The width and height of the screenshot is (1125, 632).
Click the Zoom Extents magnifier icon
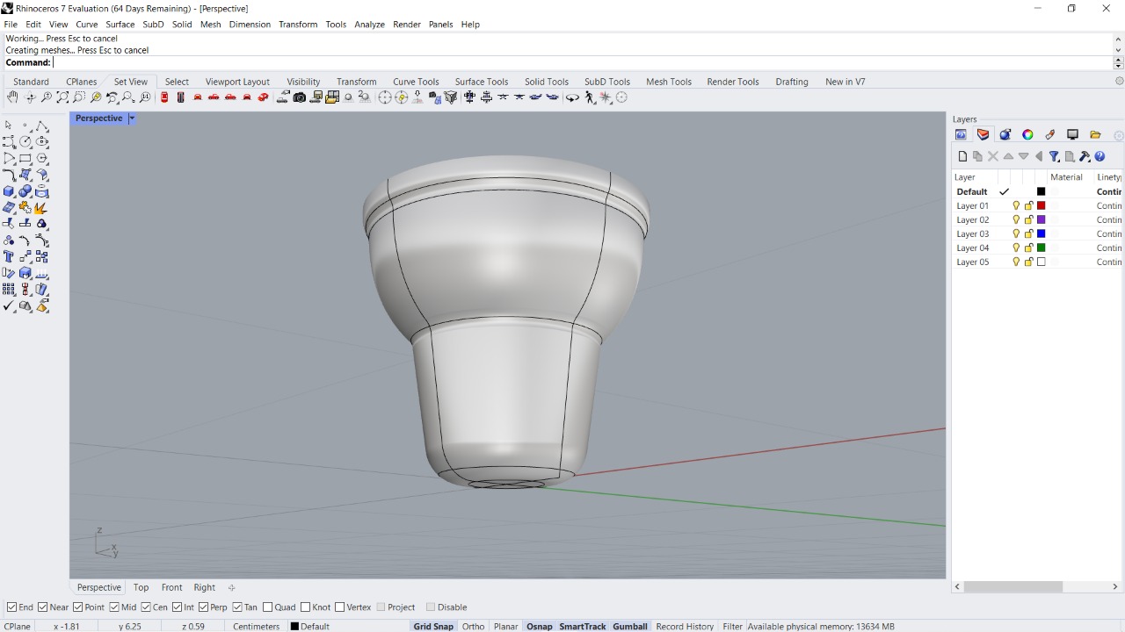(x=62, y=97)
